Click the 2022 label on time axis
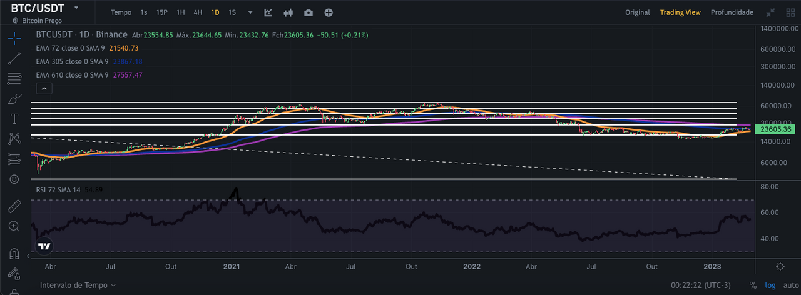 472,267
